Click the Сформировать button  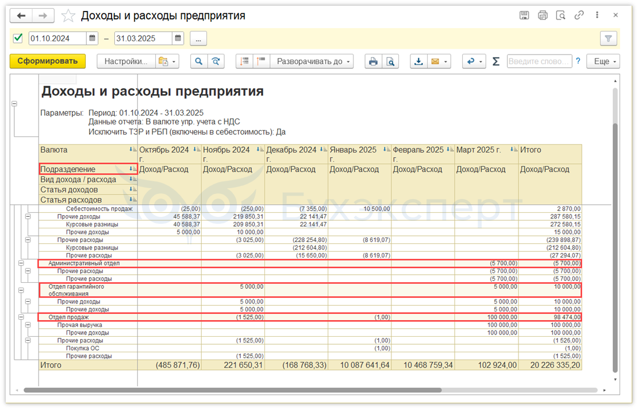[48, 61]
